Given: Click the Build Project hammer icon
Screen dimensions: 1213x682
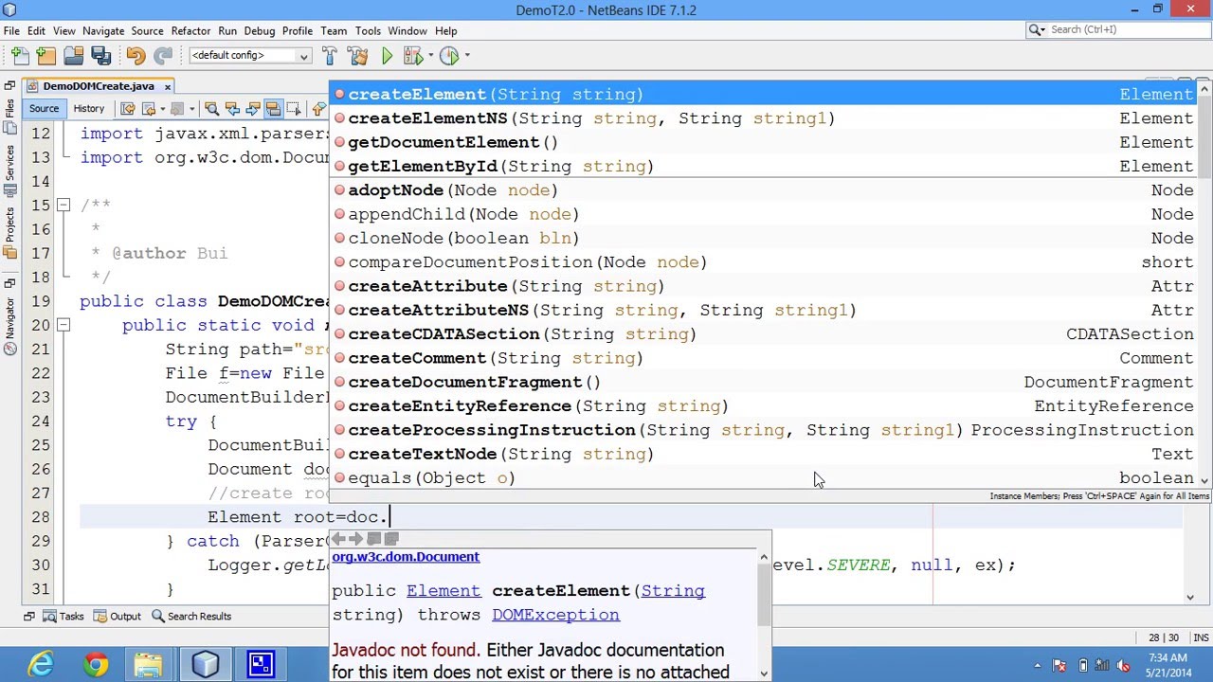Looking at the screenshot, I should (x=329, y=56).
